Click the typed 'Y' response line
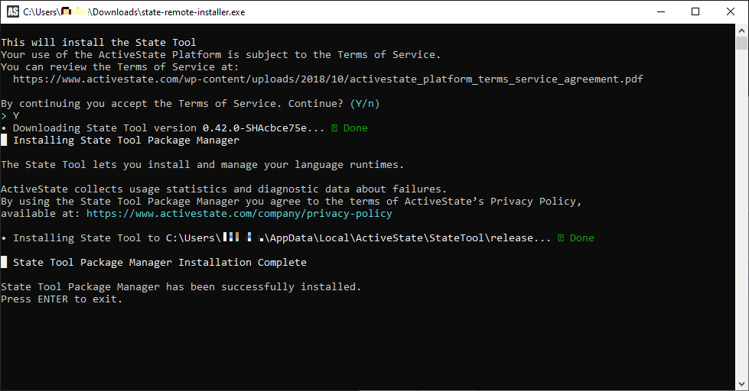The width and height of the screenshot is (749, 391). click(10, 116)
